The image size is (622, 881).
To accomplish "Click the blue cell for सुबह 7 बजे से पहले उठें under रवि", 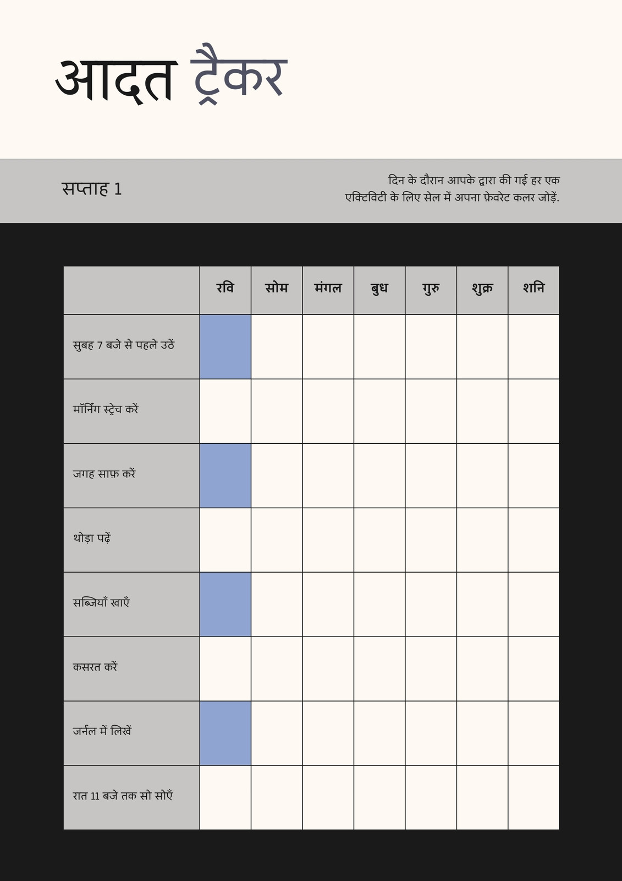I will pyautogui.click(x=225, y=347).
